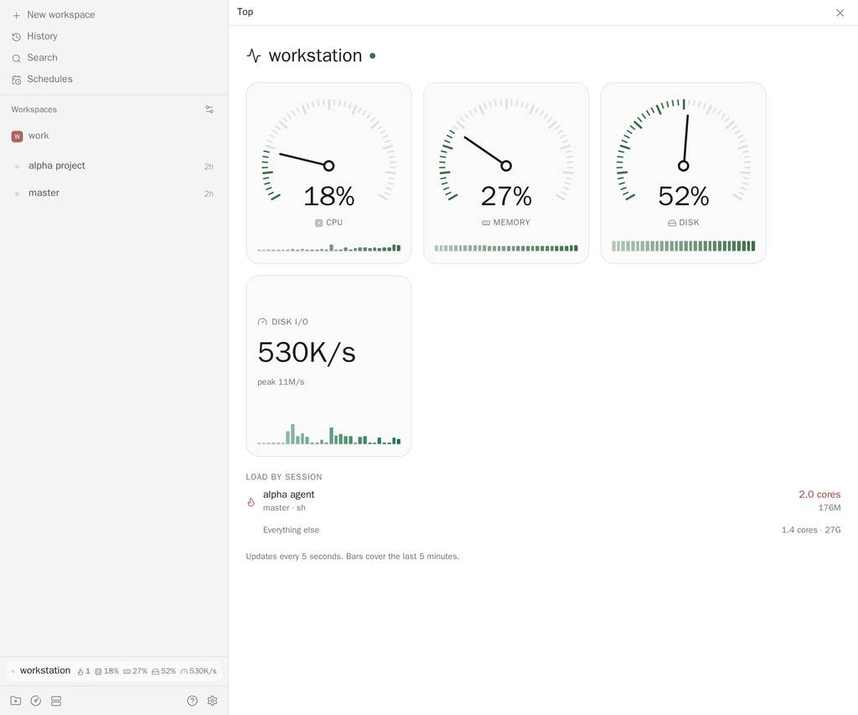Open Search in the sidebar

pyautogui.click(x=42, y=58)
